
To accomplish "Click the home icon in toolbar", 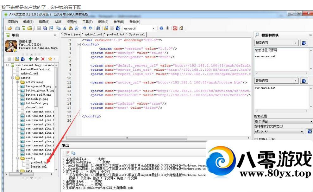I will click(x=181, y=28).
